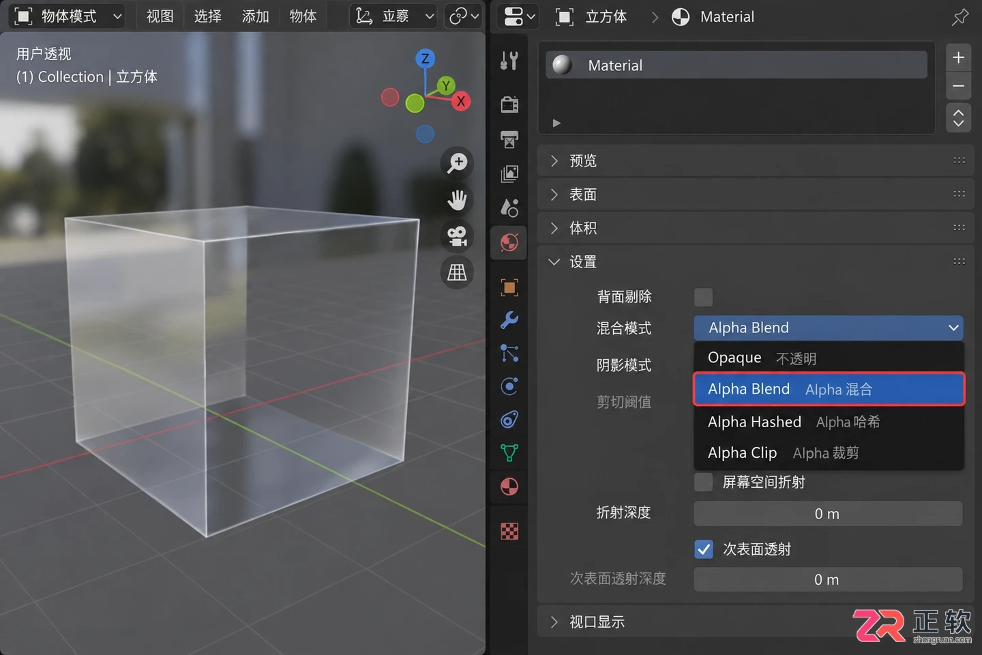The height and width of the screenshot is (655, 982).
Task: Choose Alpha Hashed blend mode
Action: [829, 422]
